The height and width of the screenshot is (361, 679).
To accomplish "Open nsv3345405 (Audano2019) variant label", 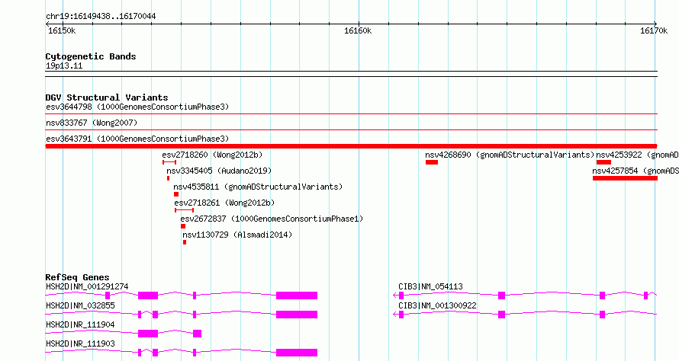I will (x=219, y=171).
